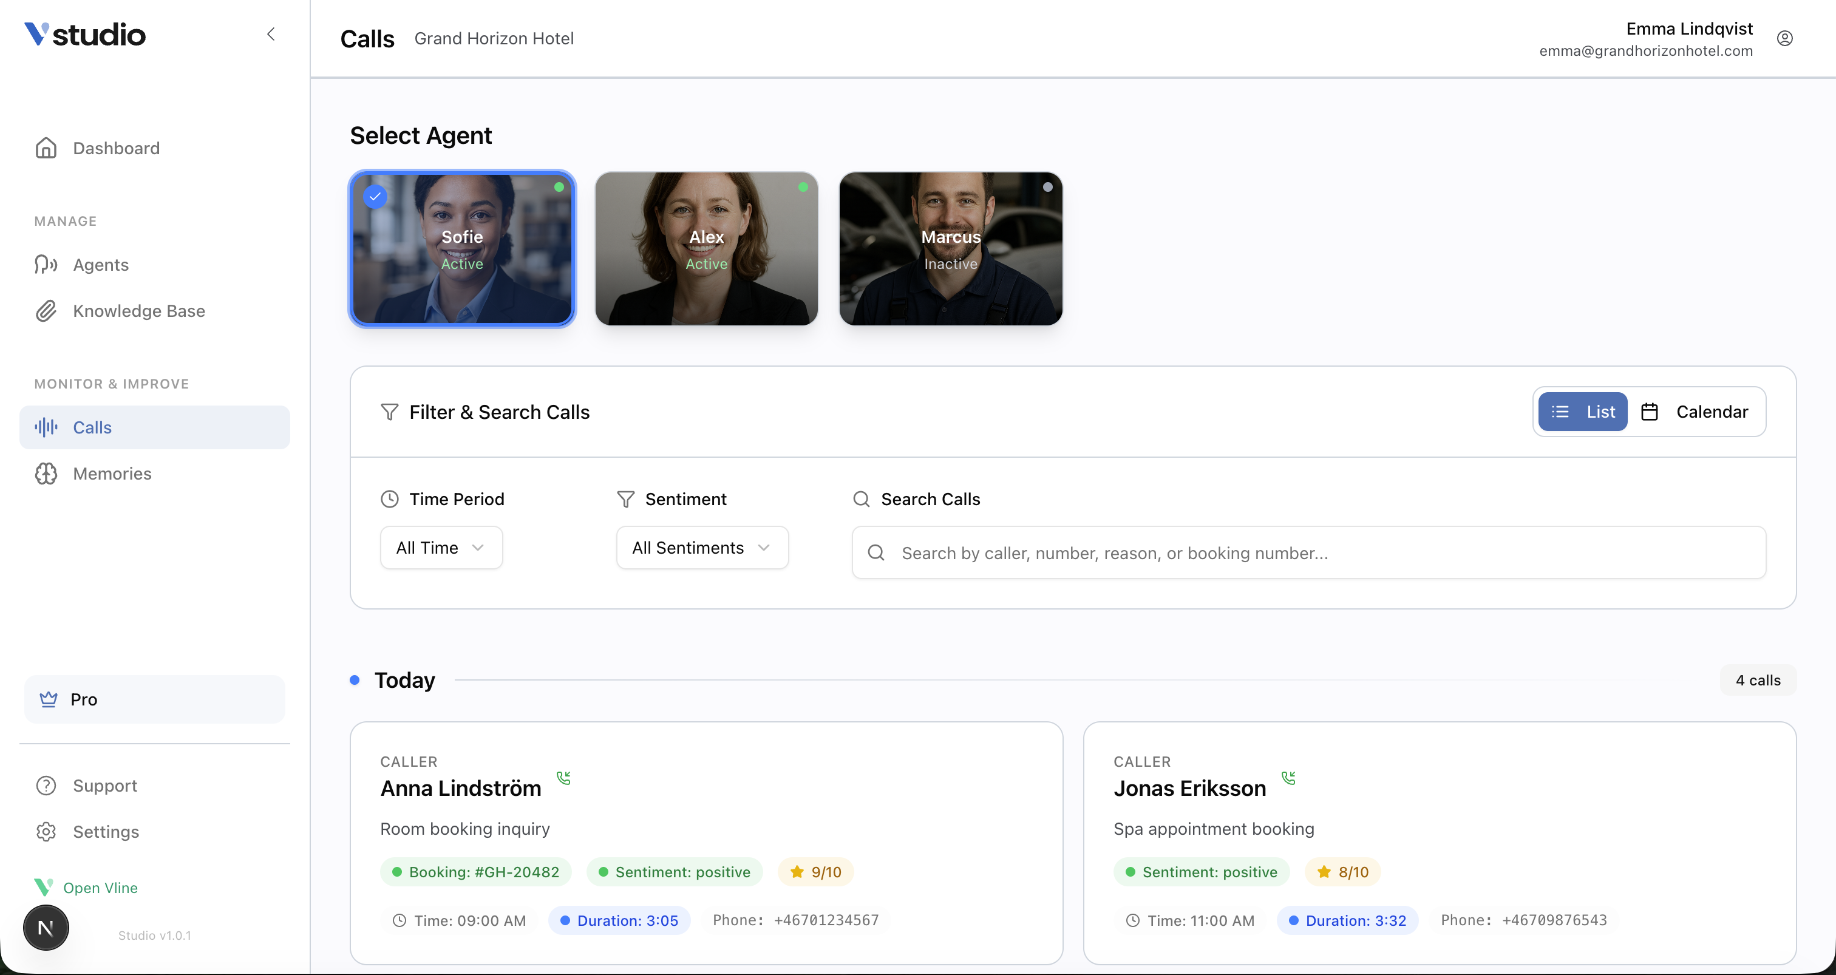The image size is (1836, 975).
Task: Open the Memories page
Action: 111,474
